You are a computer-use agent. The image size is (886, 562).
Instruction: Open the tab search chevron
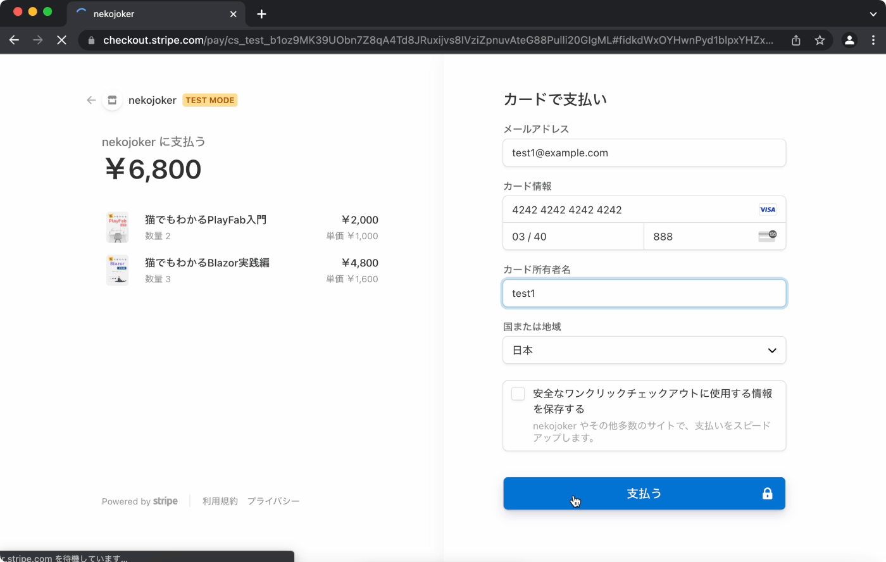click(x=873, y=14)
